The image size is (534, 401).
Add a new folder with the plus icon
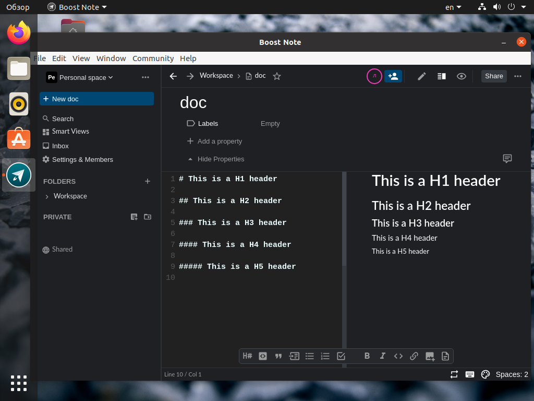click(148, 181)
